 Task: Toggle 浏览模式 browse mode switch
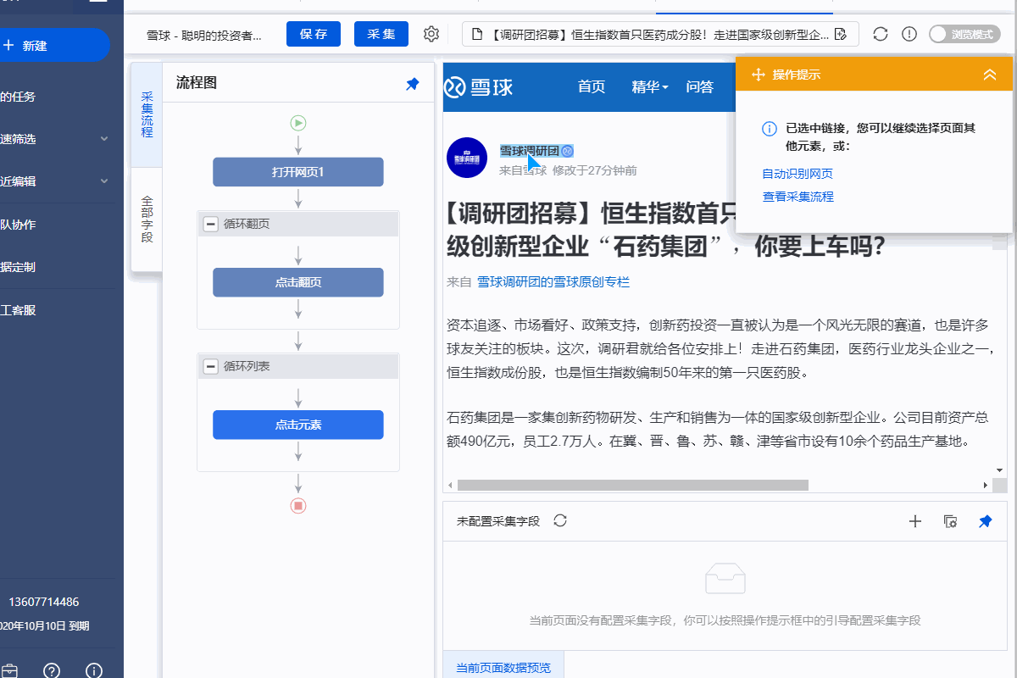click(964, 34)
